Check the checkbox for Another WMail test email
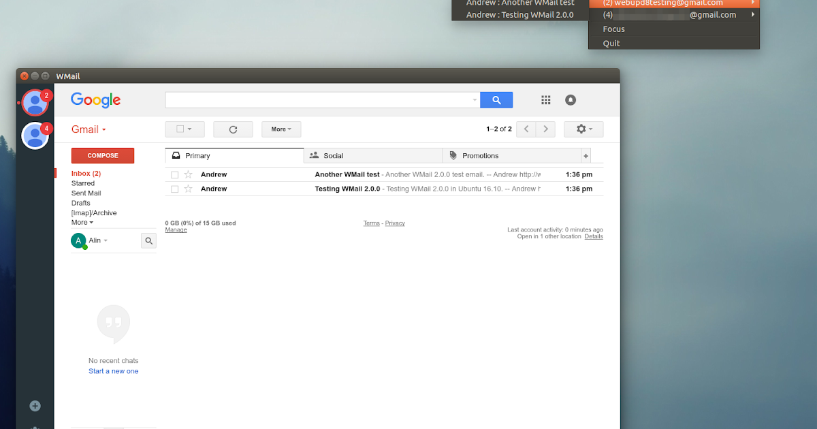Image resolution: width=817 pixels, height=429 pixels. coord(174,174)
